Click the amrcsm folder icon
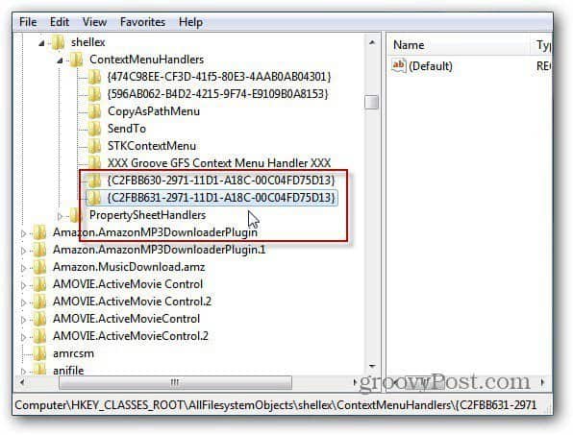This screenshot has height=435, width=573. coord(39,353)
